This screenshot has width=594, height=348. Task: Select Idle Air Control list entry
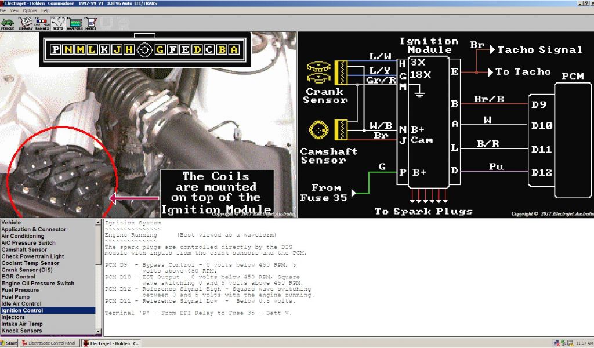(x=21, y=303)
